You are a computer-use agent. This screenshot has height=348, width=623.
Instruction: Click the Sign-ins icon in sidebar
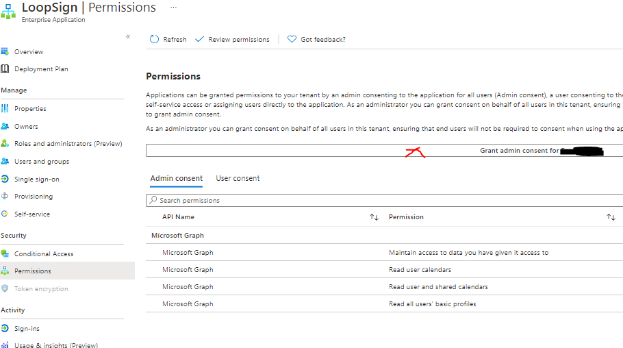tap(5, 328)
